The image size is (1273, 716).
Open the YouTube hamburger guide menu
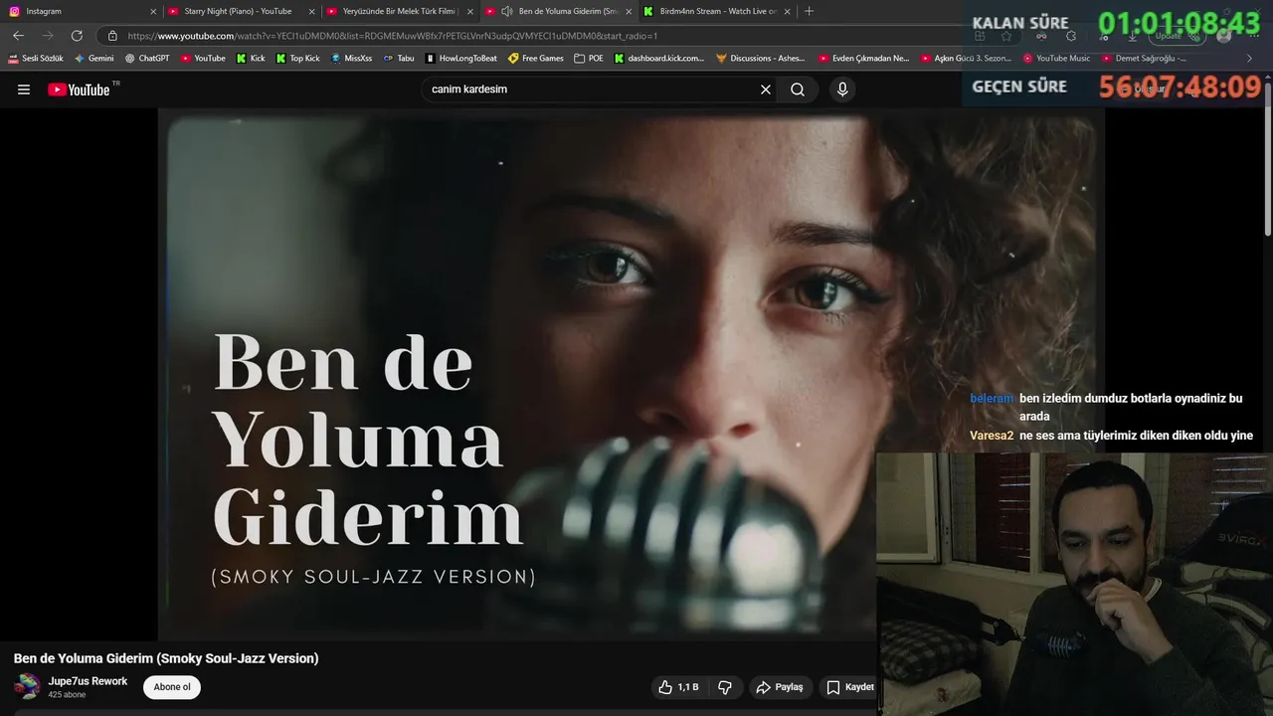24,89
